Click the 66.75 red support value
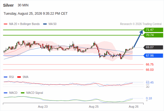 pyautogui.click(x=150, y=64)
